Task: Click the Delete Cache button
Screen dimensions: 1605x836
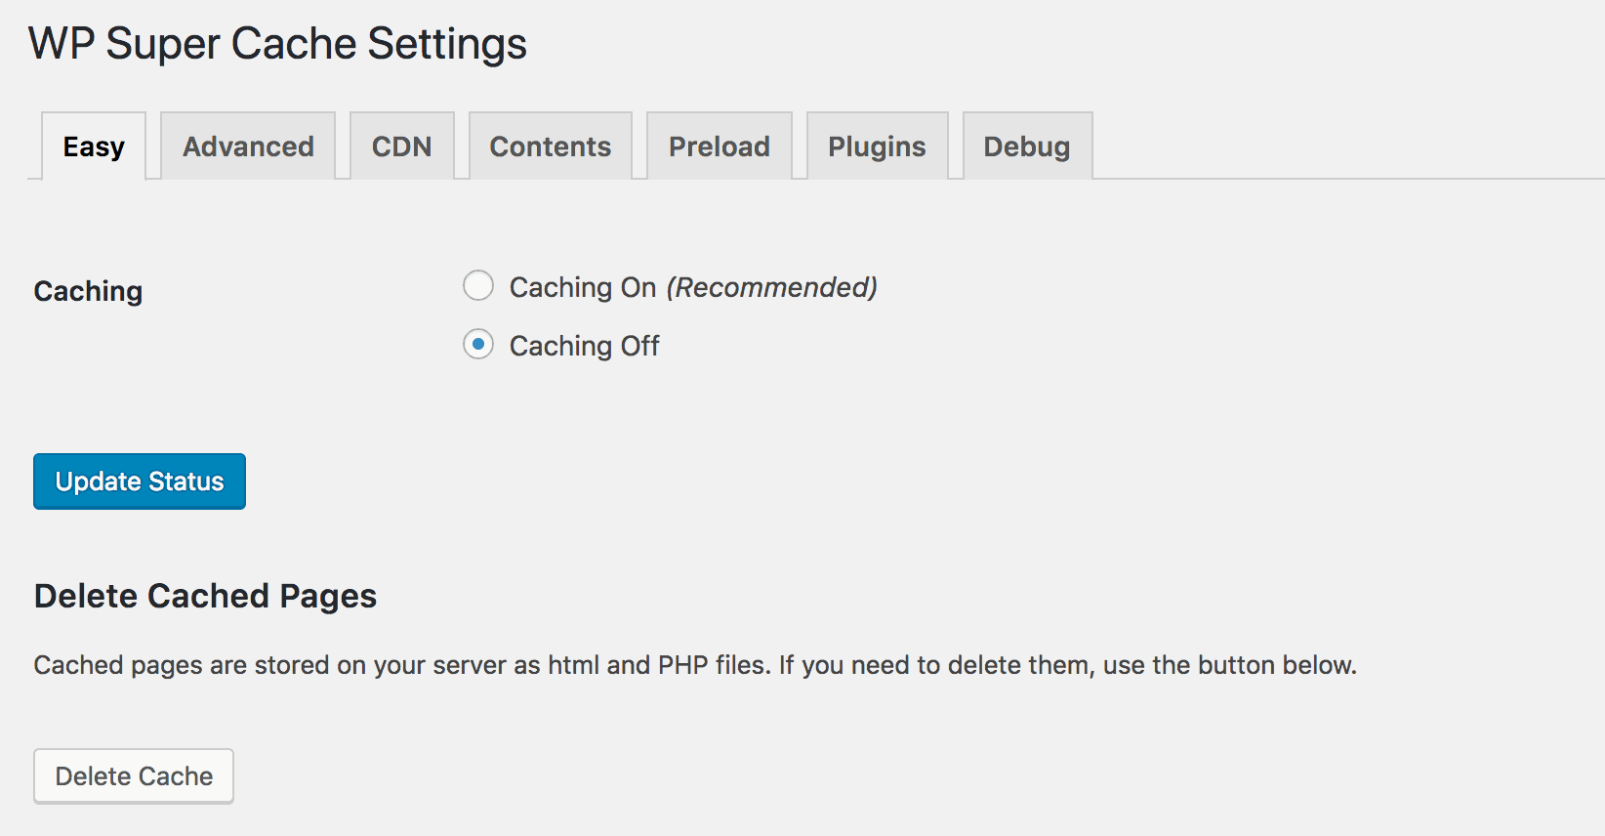Action: point(134,776)
